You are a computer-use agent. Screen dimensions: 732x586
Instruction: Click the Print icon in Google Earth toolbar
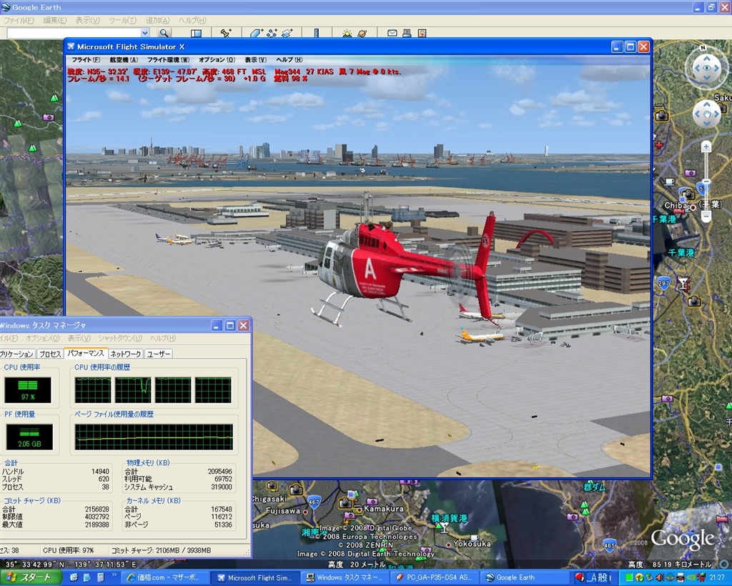pos(407,33)
